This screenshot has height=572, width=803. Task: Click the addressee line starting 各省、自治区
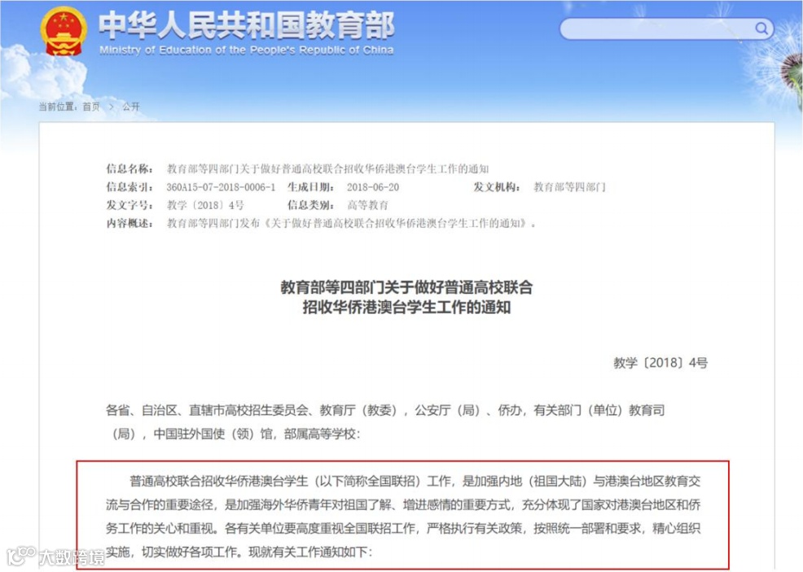386,410
